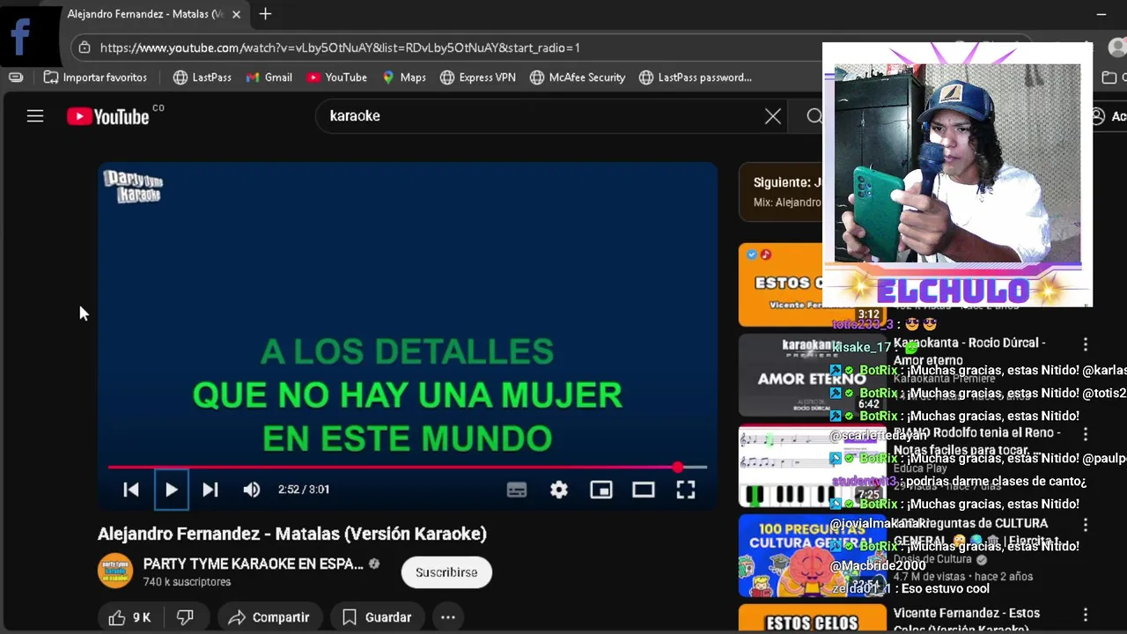
Task: Click the search magnifier button
Action: click(x=814, y=116)
